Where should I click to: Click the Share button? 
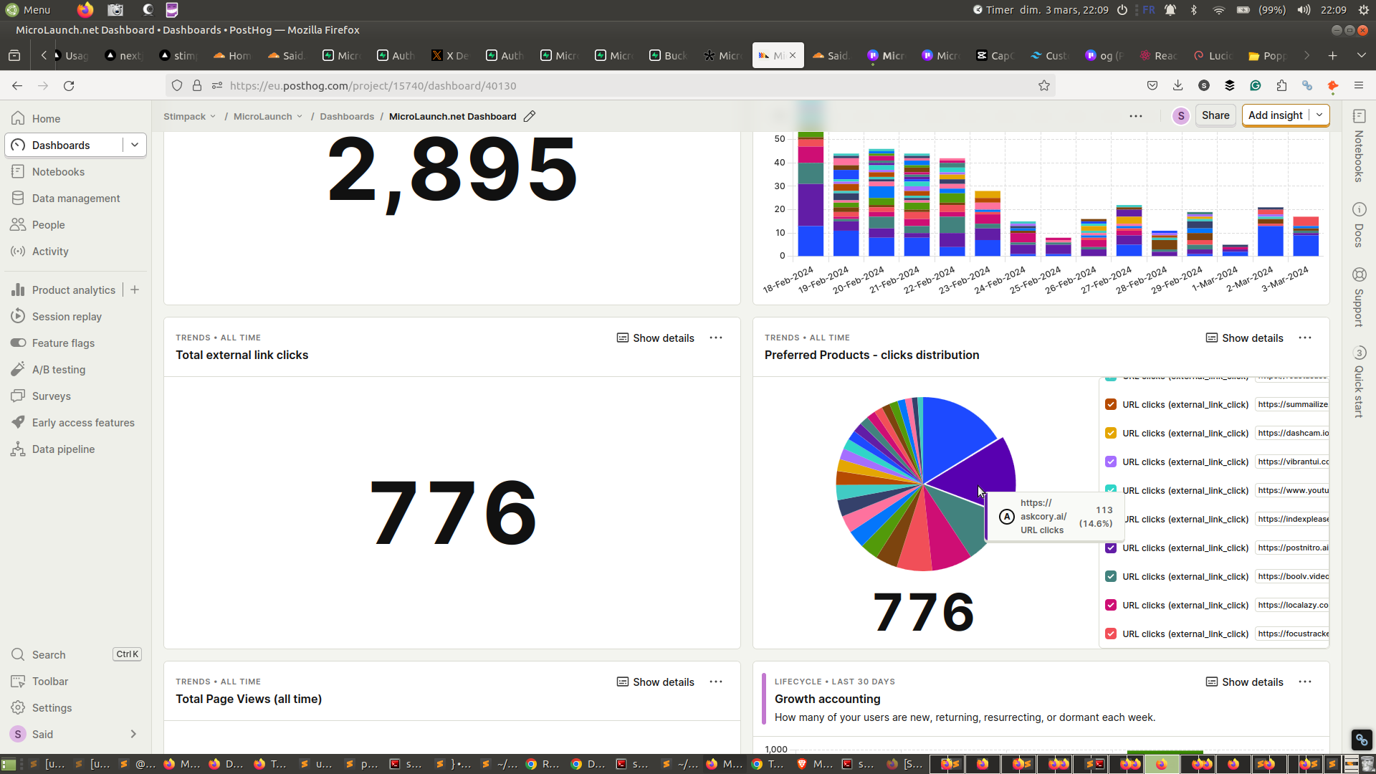click(x=1215, y=115)
